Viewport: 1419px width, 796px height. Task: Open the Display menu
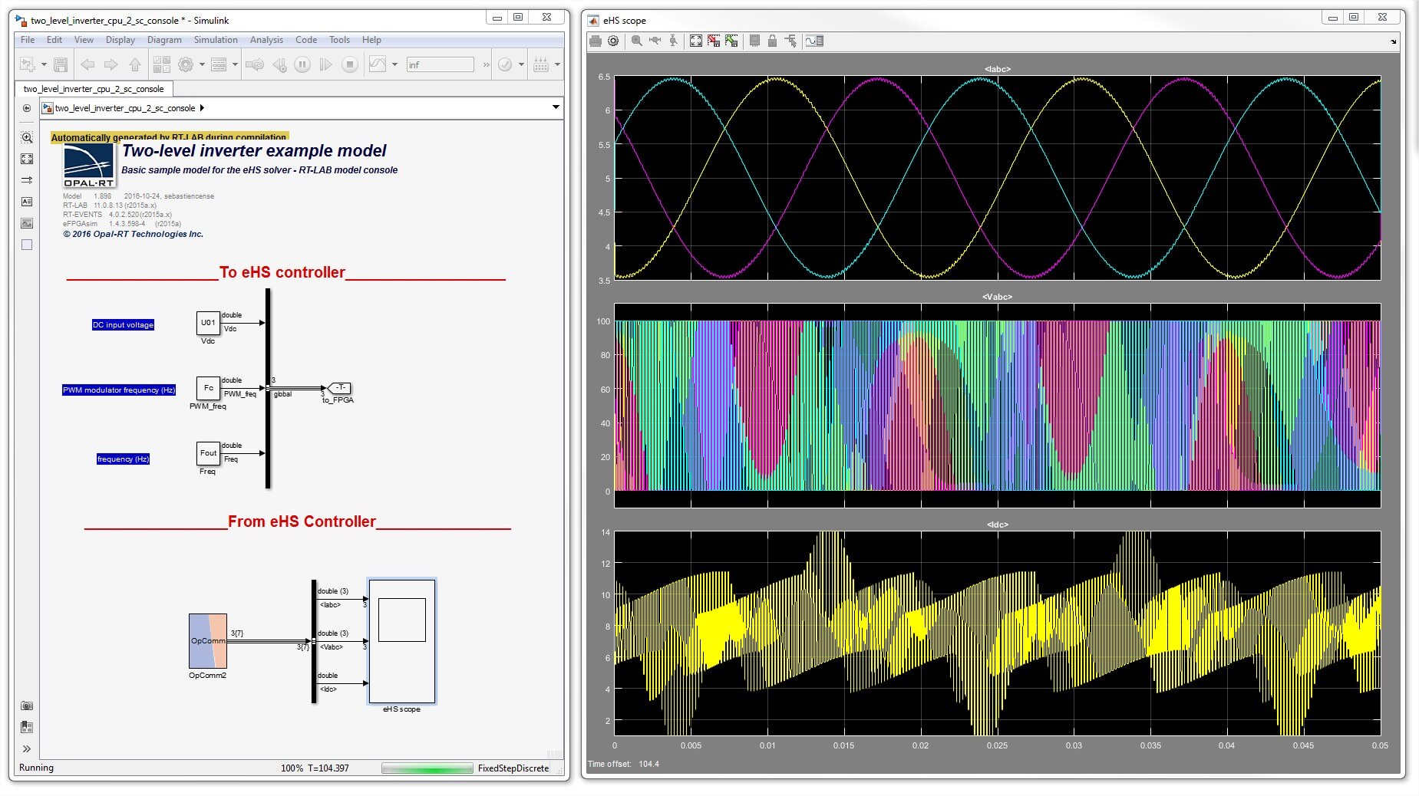tap(120, 40)
